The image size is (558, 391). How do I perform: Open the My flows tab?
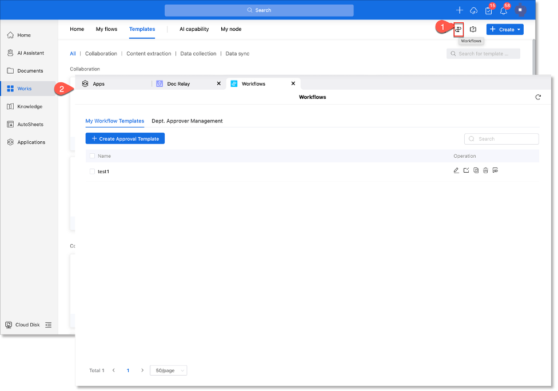106,29
